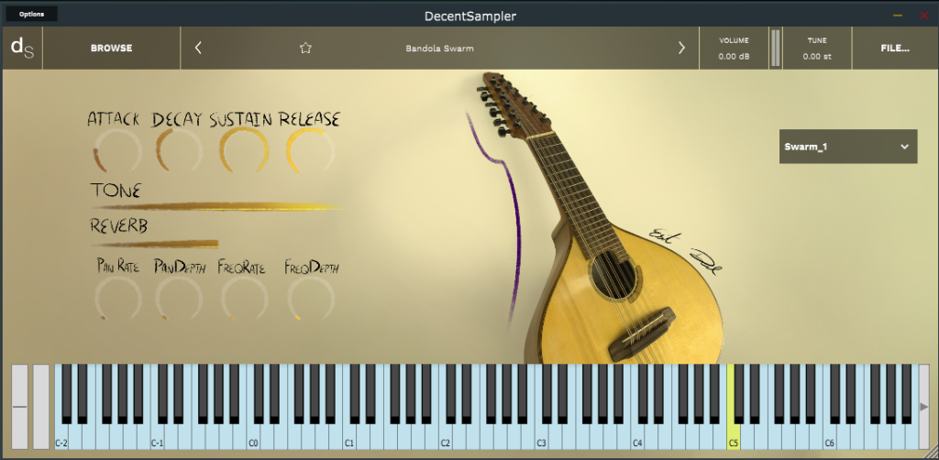This screenshot has width=939, height=460.
Task: Click the Bandola Swarm preset name
Action: pos(439,48)
